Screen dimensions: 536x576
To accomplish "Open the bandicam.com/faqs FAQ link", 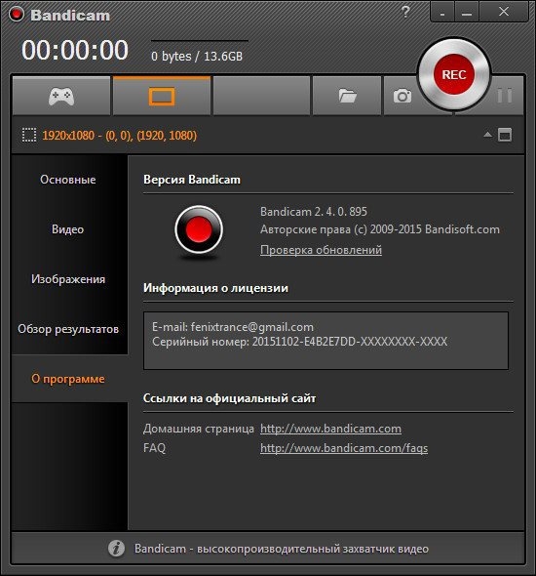I will 344,448.
